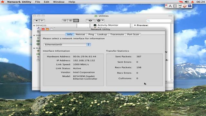This screenshot has width=206, height=116.
Task: Click the pot-shaped icon in floating palette
Action: coord(180,6)
